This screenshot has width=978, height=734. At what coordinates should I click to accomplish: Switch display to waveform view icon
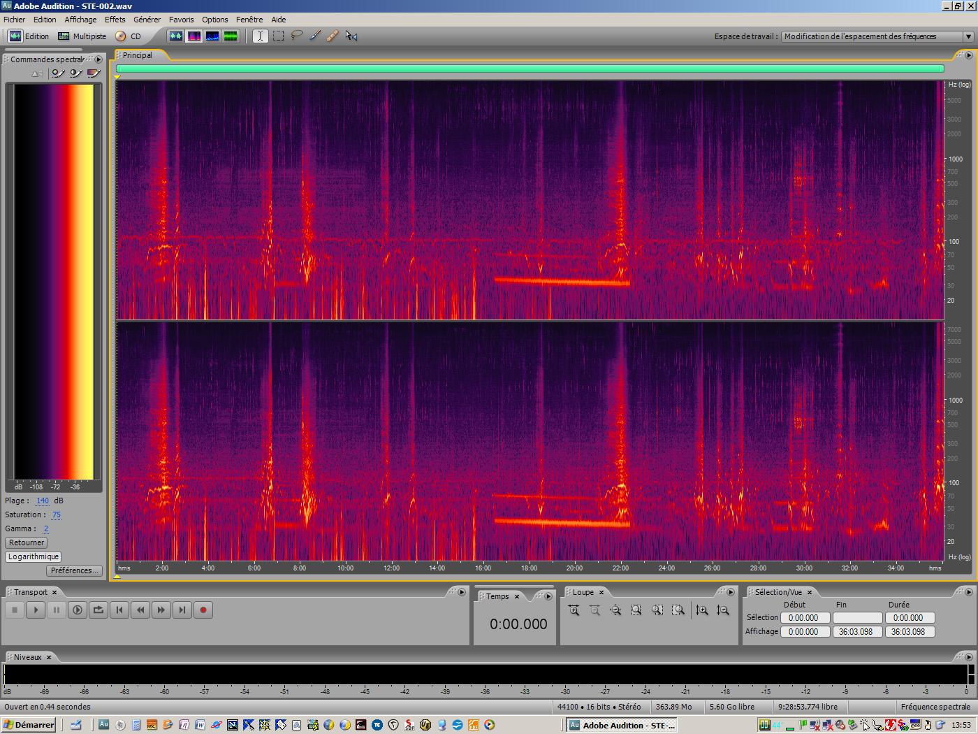[x=176, y=36]
